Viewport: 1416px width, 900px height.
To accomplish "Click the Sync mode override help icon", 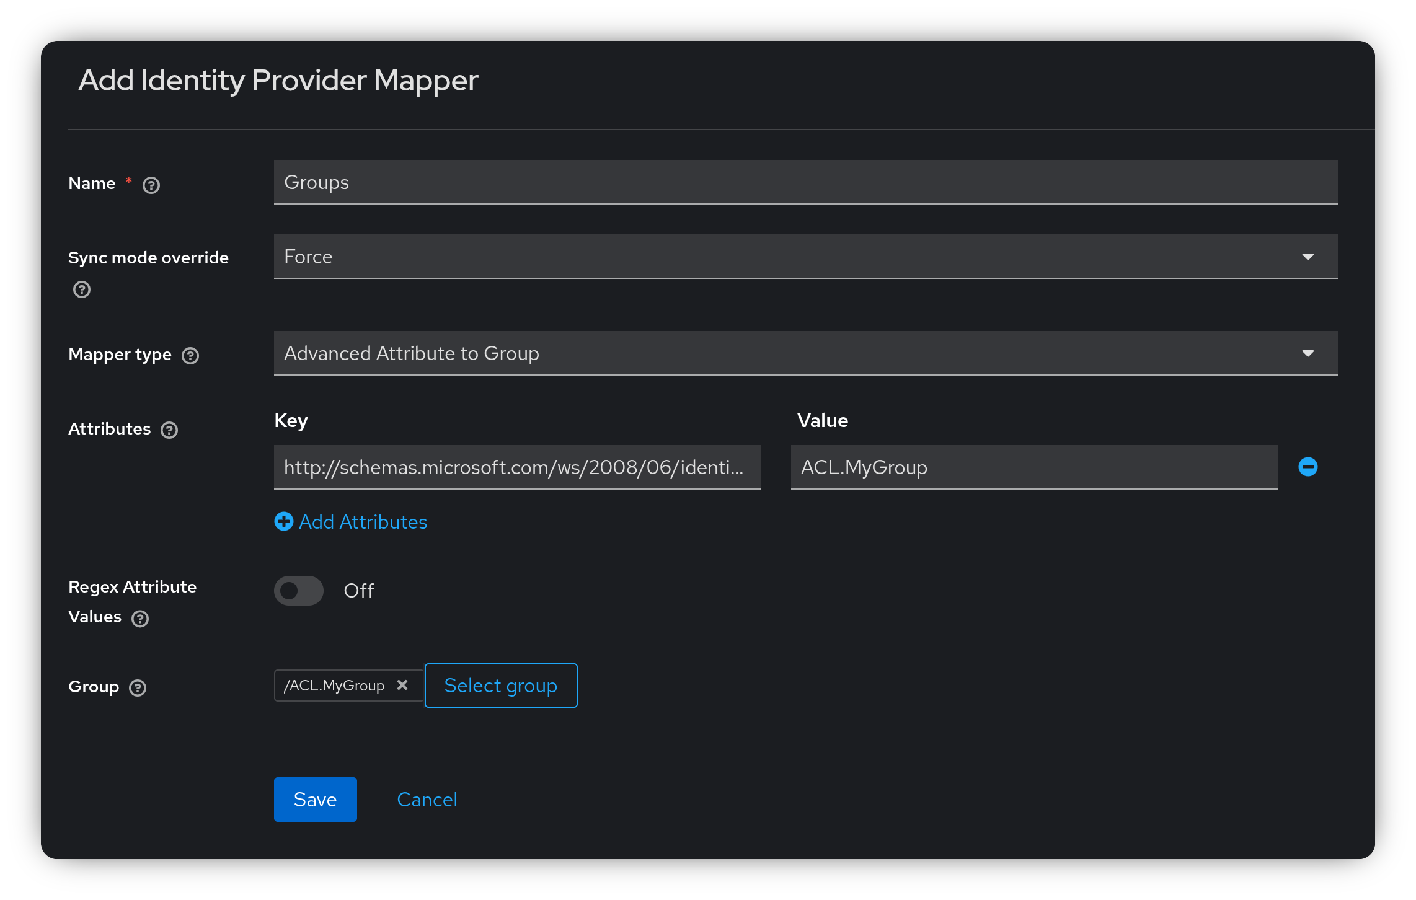I will click(x=82, y=289).
